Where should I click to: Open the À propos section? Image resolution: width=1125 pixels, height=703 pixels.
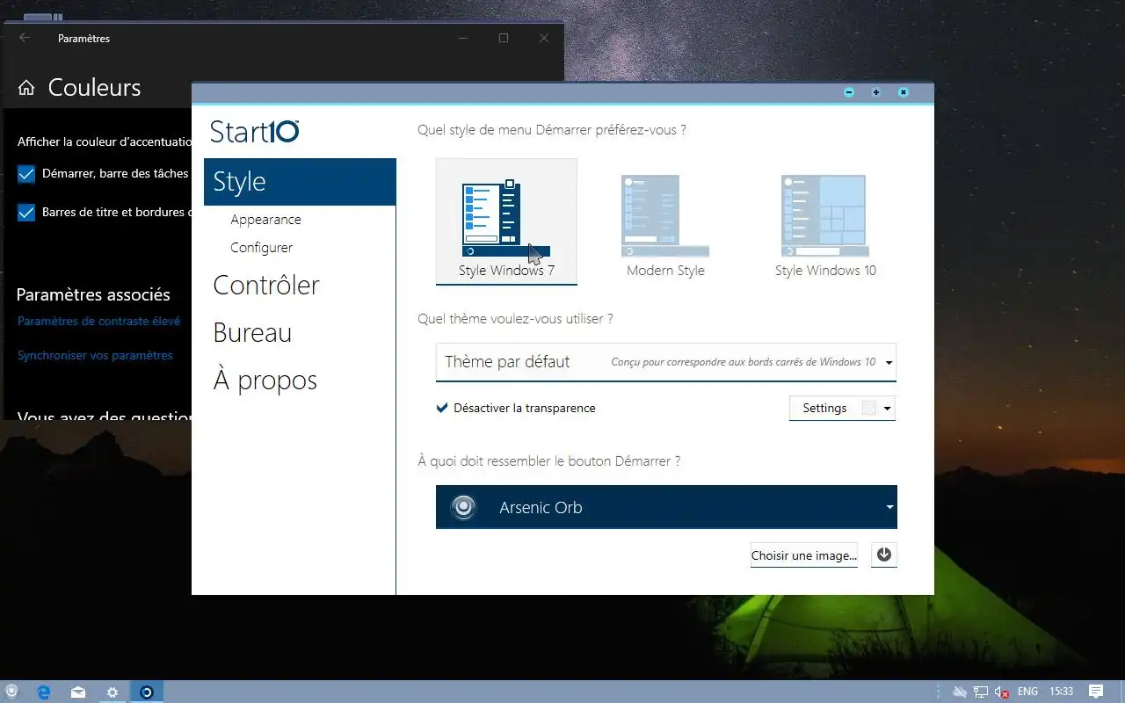[265, 380]
